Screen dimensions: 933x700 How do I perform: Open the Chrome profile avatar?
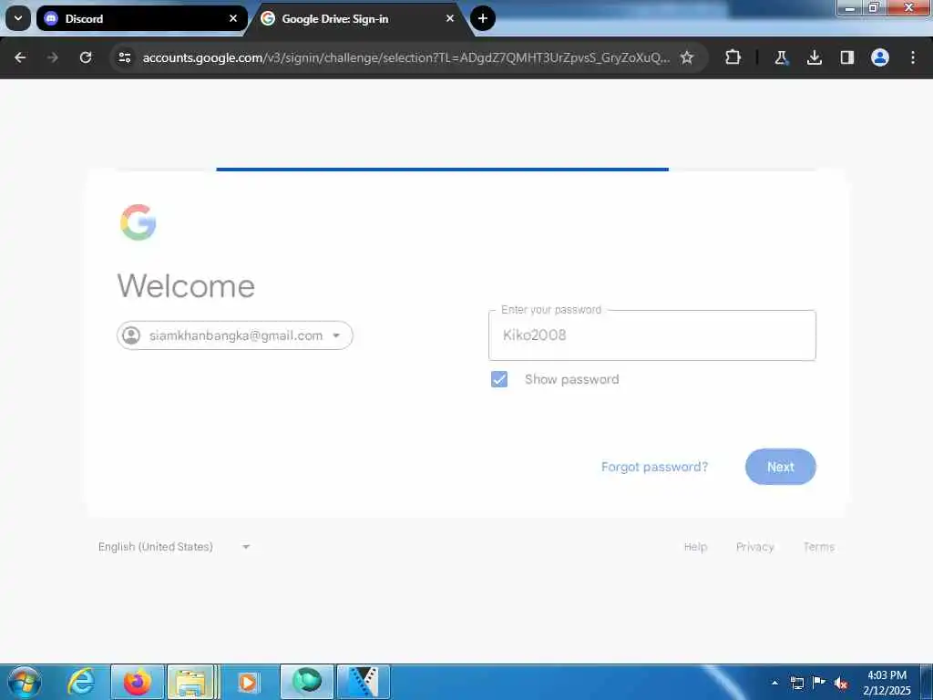[880, 57]
